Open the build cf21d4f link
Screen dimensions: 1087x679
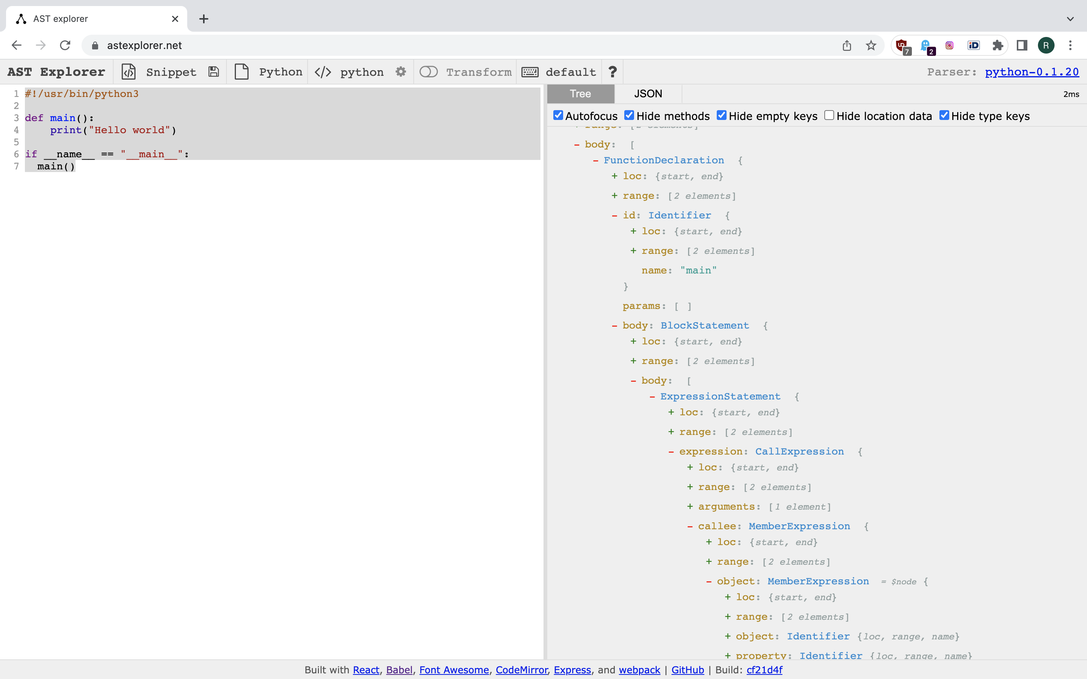pos(765,670)
